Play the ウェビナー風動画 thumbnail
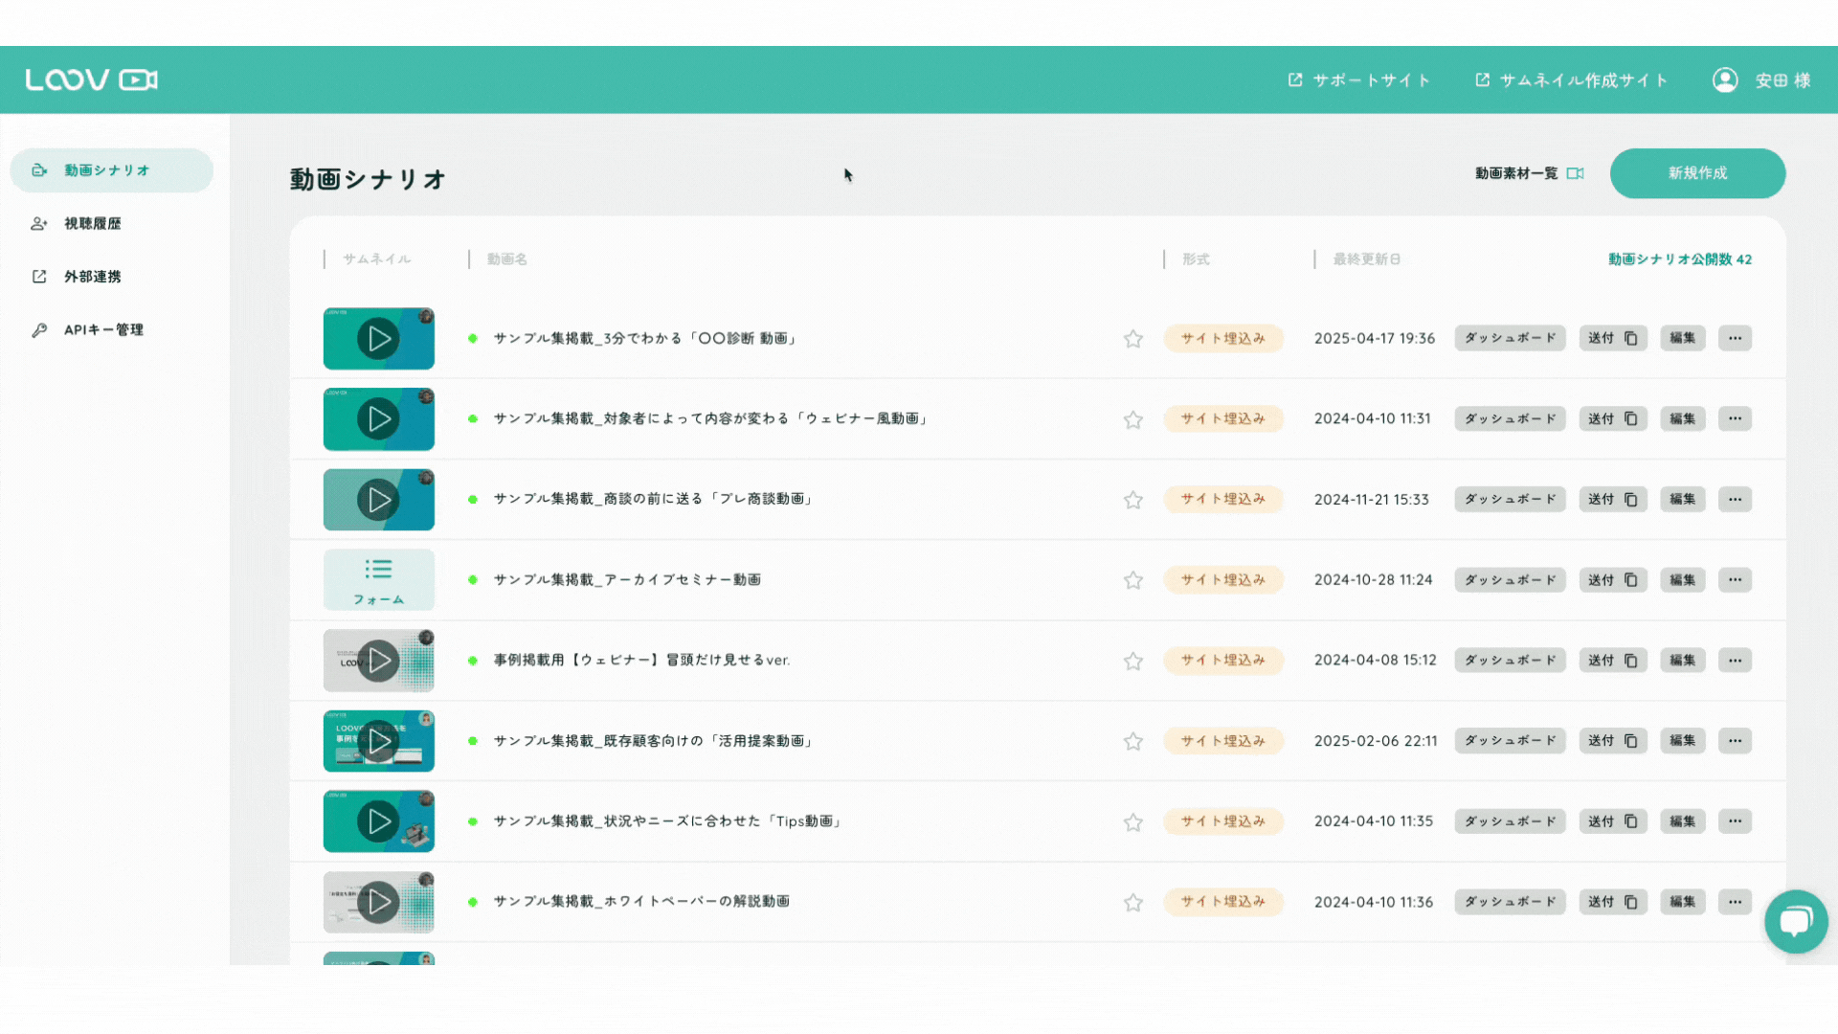Screen dimensions: 1838x1034 378,419
